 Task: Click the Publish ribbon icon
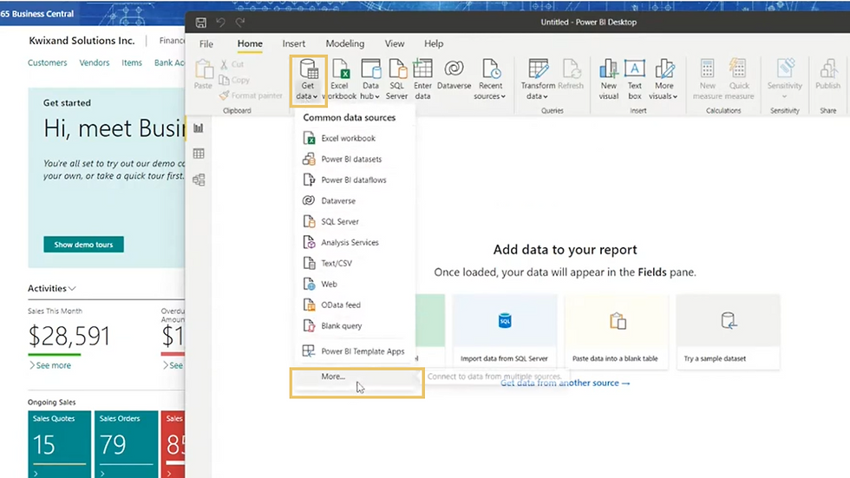coord(827,75)
